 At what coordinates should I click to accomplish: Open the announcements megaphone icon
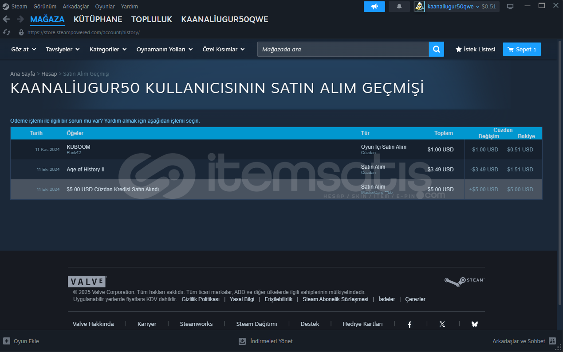click(374, 7)
